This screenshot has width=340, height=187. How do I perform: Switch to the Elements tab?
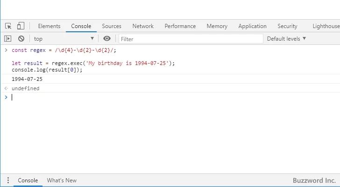[49, 26]
